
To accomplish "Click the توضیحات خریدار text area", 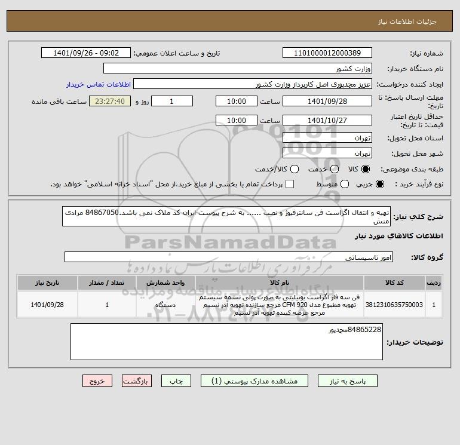I will tap(226, 342).
